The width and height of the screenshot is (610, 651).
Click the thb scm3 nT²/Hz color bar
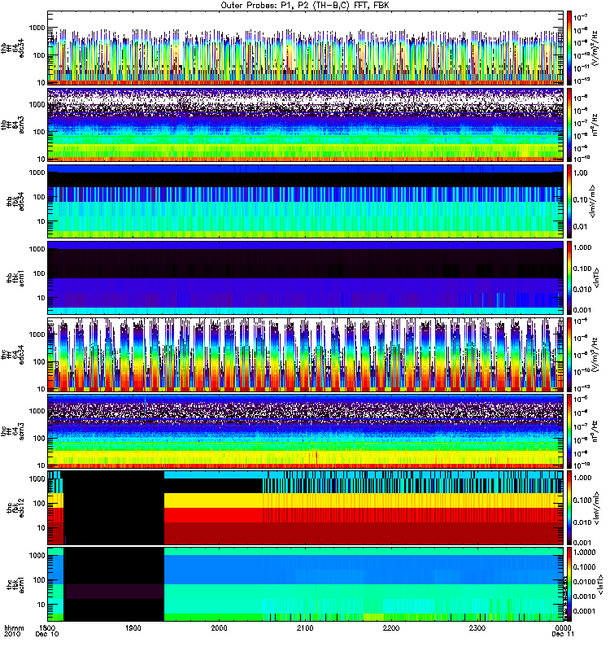coord(569,125)
